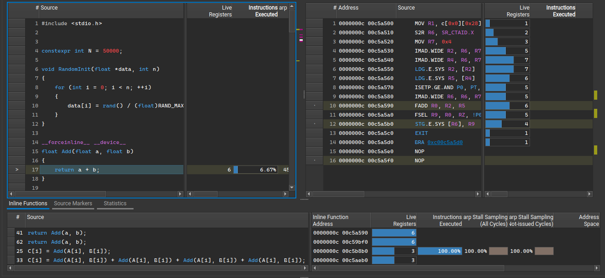The height and width of the screenshot is (278, 605).
Task: Select line 6 void RandomInit declaration
Action: click(112, 69)
